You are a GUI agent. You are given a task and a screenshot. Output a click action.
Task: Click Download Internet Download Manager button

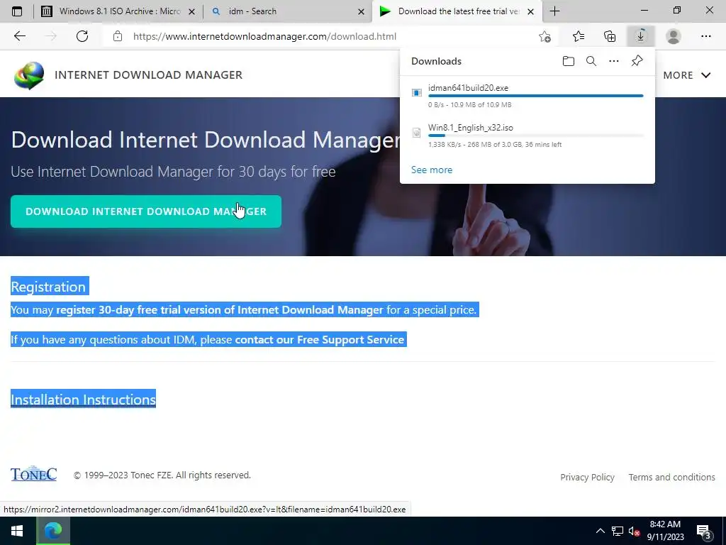tap(146, 211)
